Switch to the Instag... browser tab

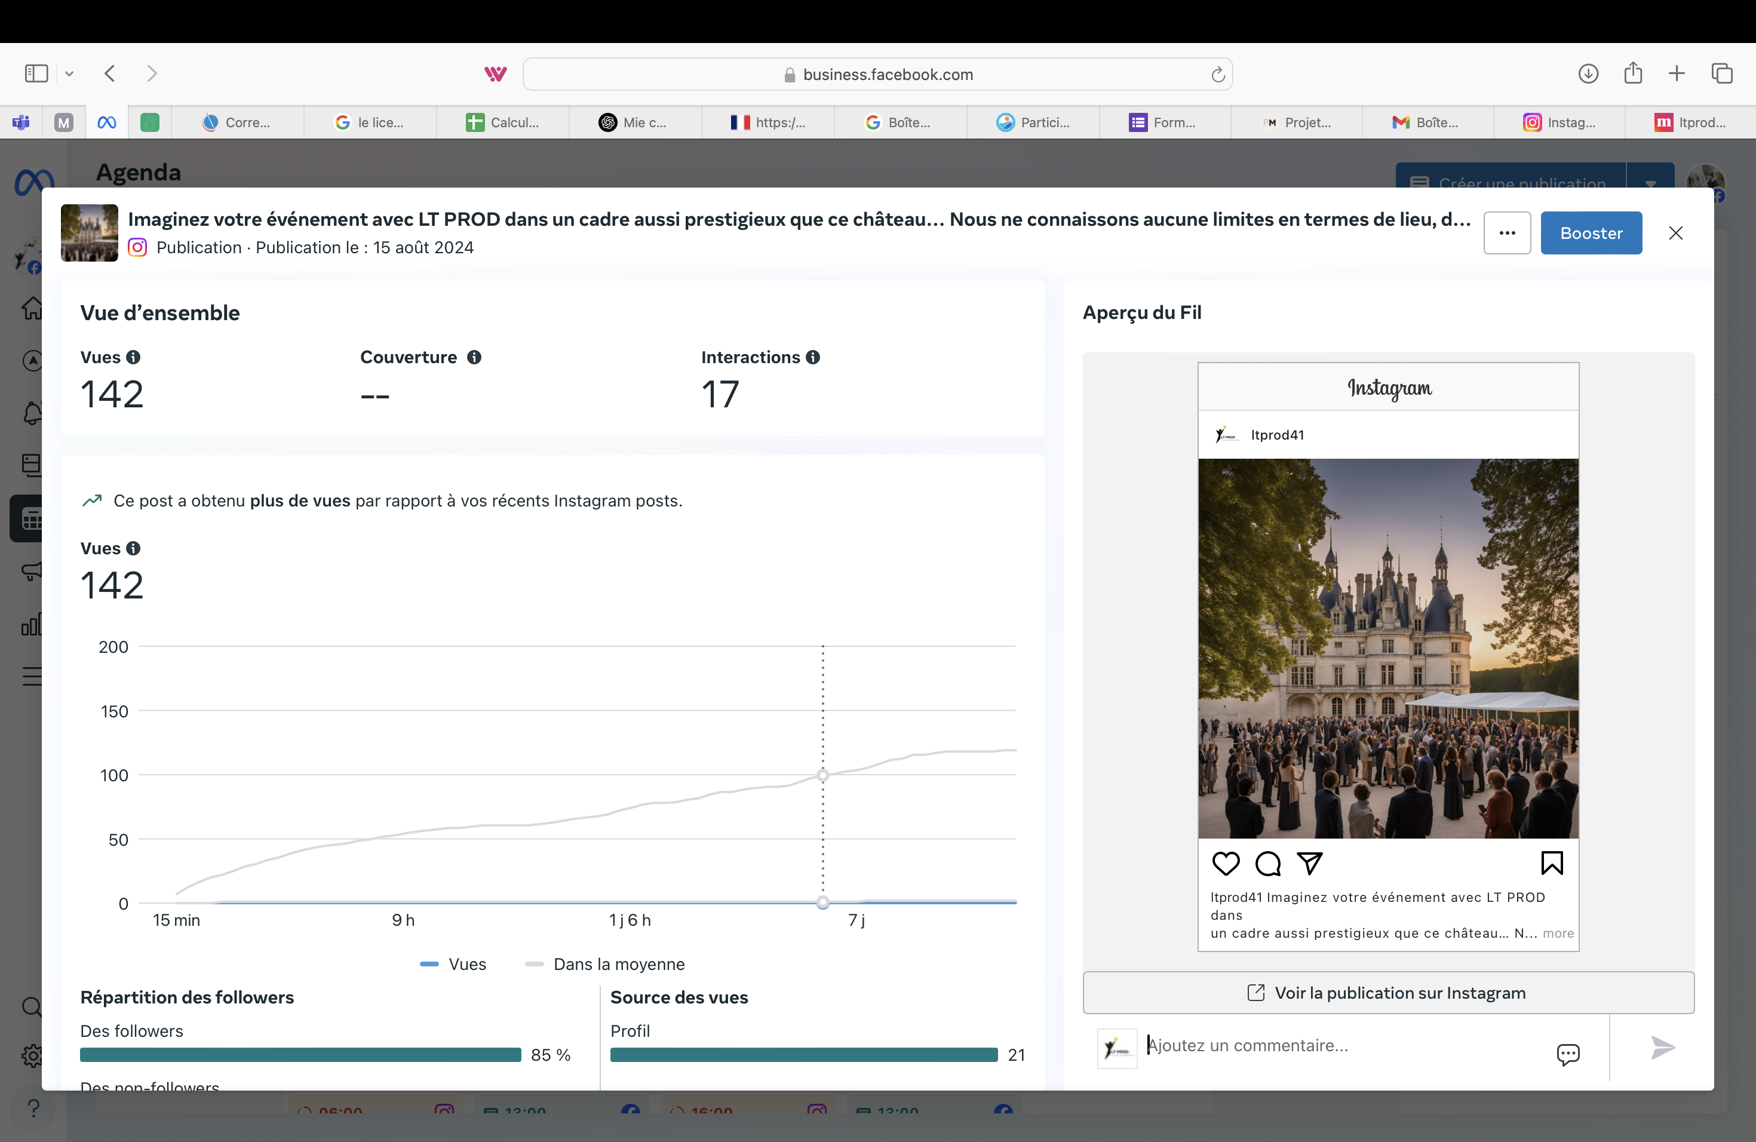pos(1559,122)
